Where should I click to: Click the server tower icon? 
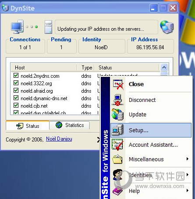tap(48, 27)
